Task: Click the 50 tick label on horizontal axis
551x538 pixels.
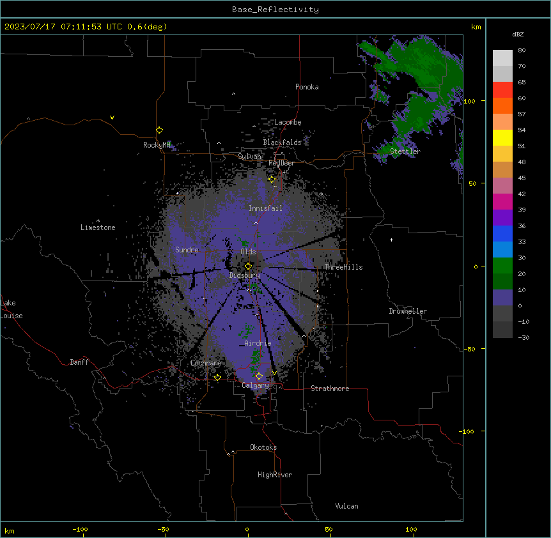Action: [x=329, y=529]
